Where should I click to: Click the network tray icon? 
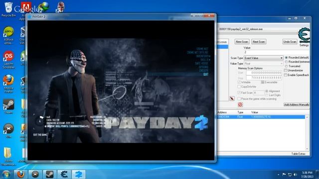[x=290, y=175]
